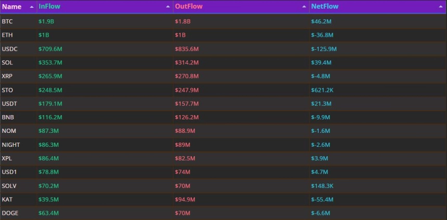Select the NIGHT row name
The height and width of the screenshot is (220, 447).
[11, 145]
